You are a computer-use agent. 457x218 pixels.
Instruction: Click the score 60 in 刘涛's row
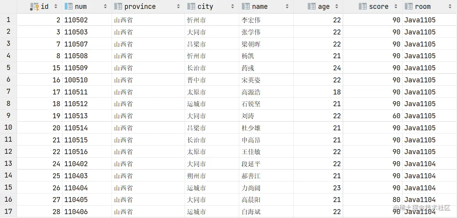click(x=396, y=116)
